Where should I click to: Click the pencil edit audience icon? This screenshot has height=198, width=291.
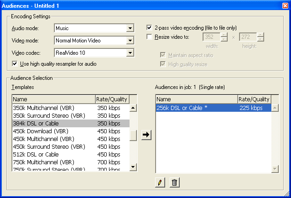pyautogui.click(x=159, y=183)
